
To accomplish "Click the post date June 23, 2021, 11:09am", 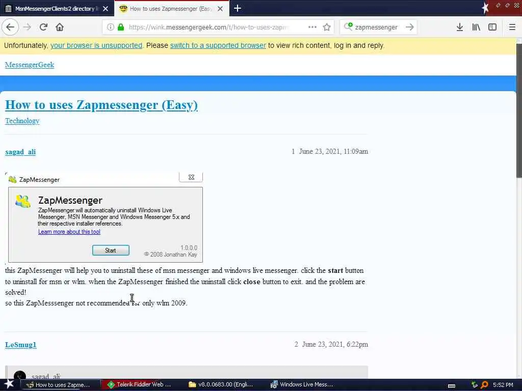I will point(333,152).
